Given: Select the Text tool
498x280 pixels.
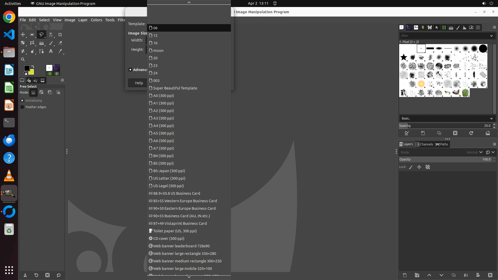Looking at the screenshot, I should coord(51,51).
